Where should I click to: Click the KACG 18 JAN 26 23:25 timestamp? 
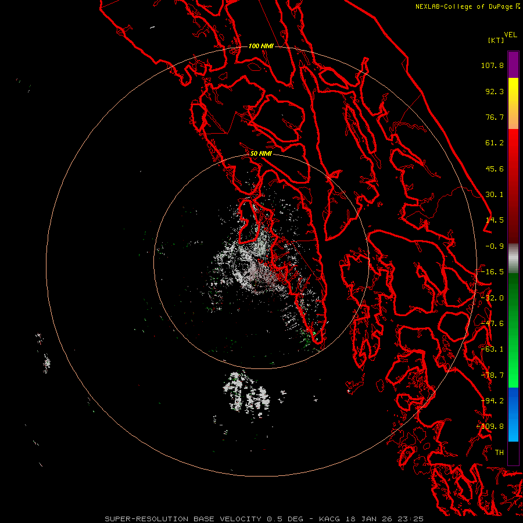371,519
